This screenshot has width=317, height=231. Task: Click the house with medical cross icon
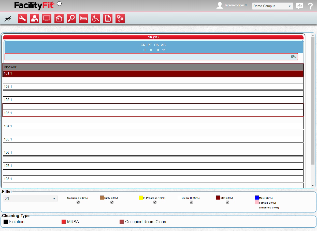tap(59, 18)
